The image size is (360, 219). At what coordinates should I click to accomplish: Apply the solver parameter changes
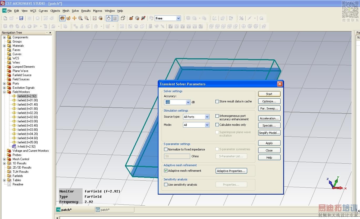[269, 143]
